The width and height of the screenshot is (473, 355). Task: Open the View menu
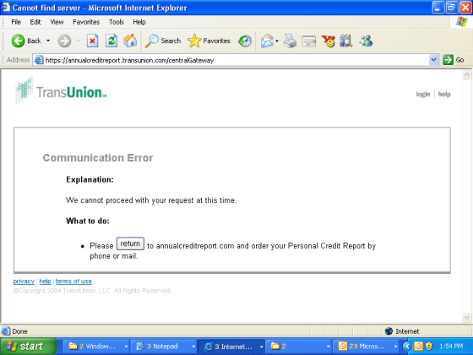click(57, 22)
